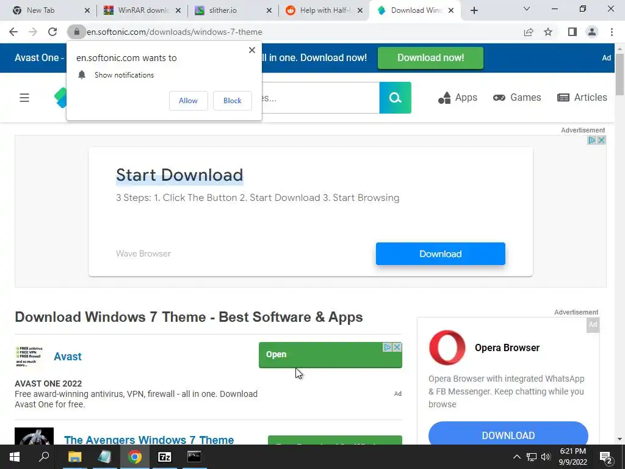The image size is (625, 469).
Task: Open the Chrome three-dot menu
Action: pyautogui.click(x=612, y=32)
